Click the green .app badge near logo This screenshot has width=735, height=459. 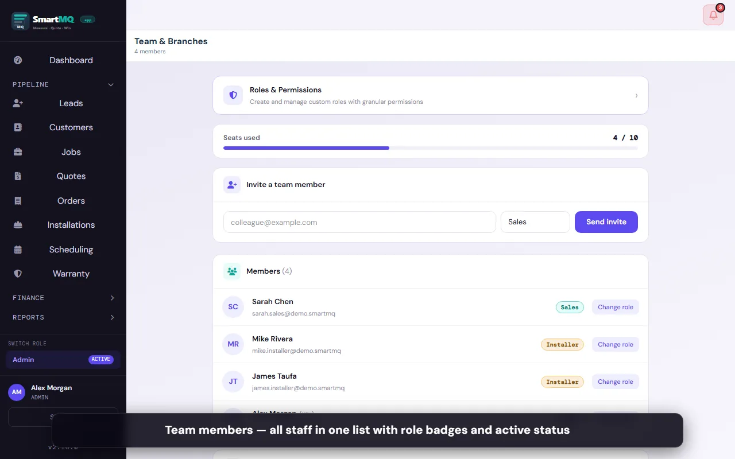[x=87, y=20]
